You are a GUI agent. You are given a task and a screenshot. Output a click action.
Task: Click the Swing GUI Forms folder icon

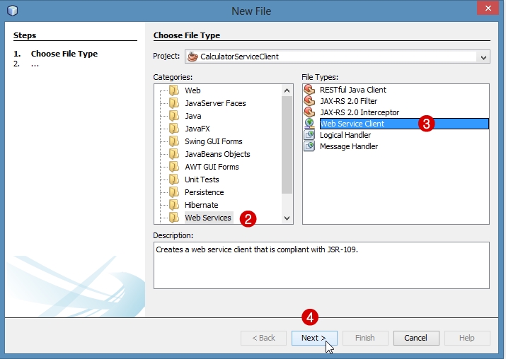coord(174,141)
